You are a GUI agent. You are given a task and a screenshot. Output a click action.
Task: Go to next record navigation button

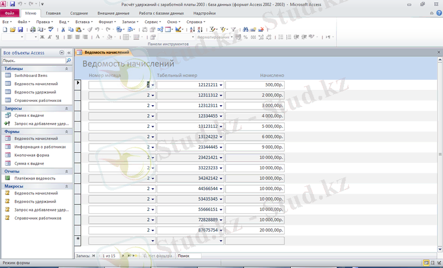(x=123, y=256)
